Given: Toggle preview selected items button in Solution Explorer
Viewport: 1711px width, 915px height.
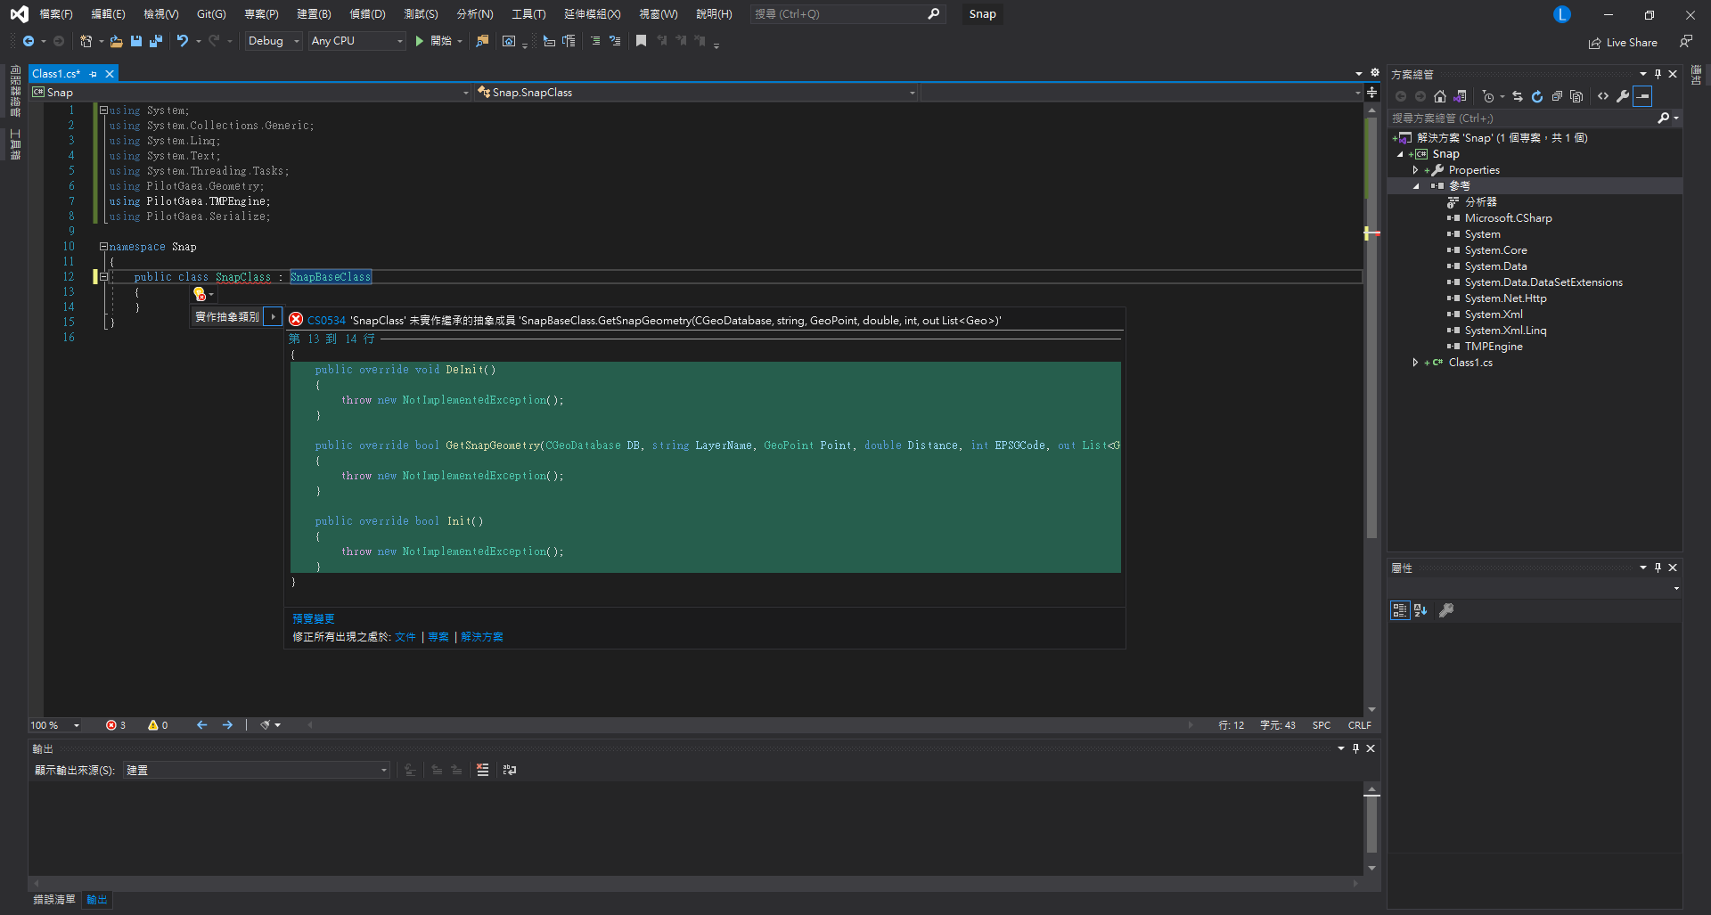Looking at the screenshot, I should [x=1642, y=96].
